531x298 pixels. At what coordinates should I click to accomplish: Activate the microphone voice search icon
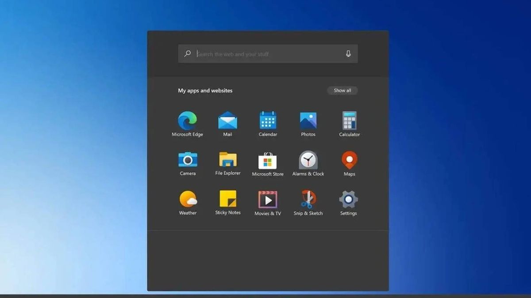coord(348,54)
